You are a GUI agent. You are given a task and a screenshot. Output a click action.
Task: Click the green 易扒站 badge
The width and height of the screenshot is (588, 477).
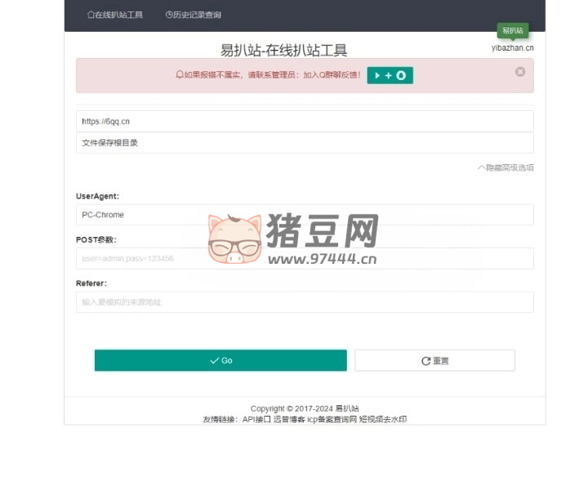coord(513,30)
